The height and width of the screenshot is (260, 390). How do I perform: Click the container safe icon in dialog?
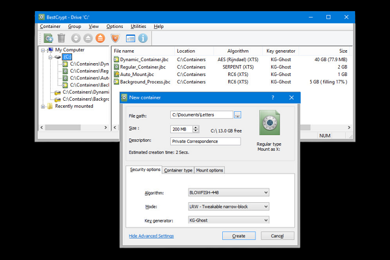click(269, 122)
